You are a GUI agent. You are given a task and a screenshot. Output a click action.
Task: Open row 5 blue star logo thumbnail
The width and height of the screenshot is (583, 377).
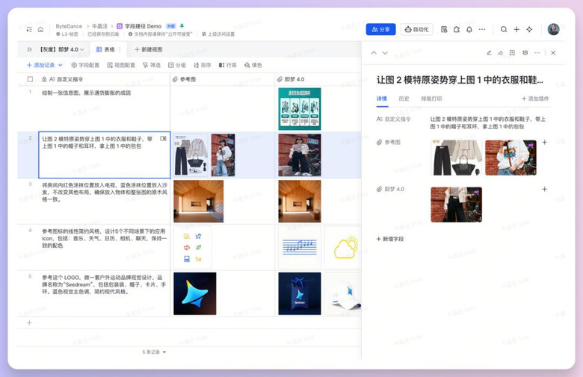point(195,293)
